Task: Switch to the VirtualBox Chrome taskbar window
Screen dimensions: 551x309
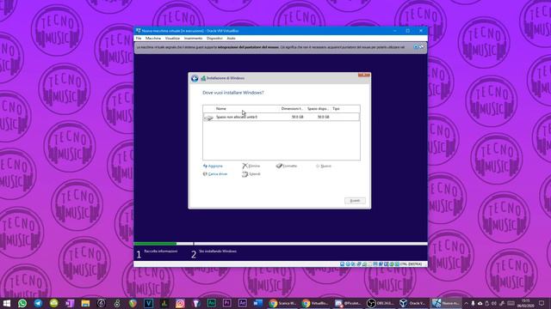Action: coord(316,303)
